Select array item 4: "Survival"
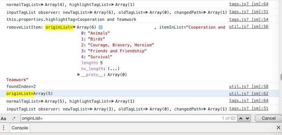The width and height of the screenshot is (282, 135). [97, 57]
